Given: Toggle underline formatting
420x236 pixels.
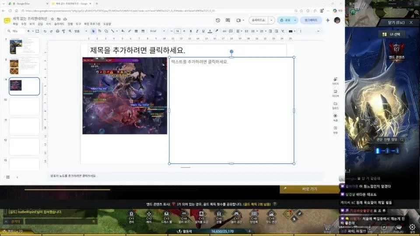Looking at the screenshot, I should pyautogui.click(x=203, y=31).
